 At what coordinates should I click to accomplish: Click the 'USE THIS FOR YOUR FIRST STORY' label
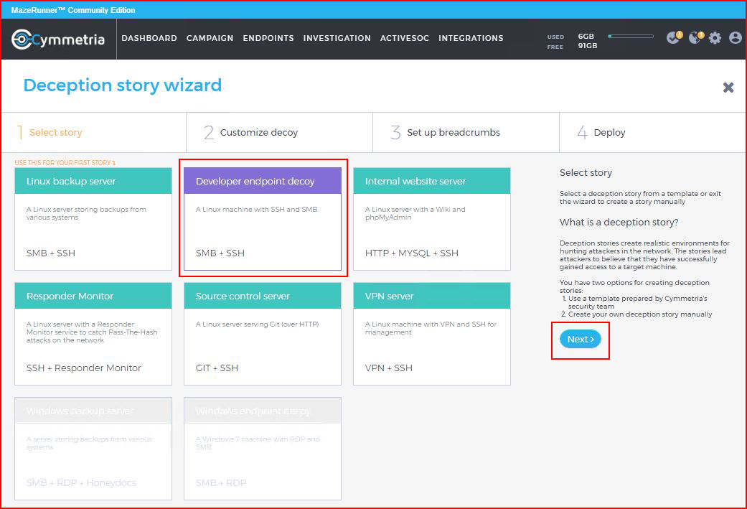click(65, 163)
